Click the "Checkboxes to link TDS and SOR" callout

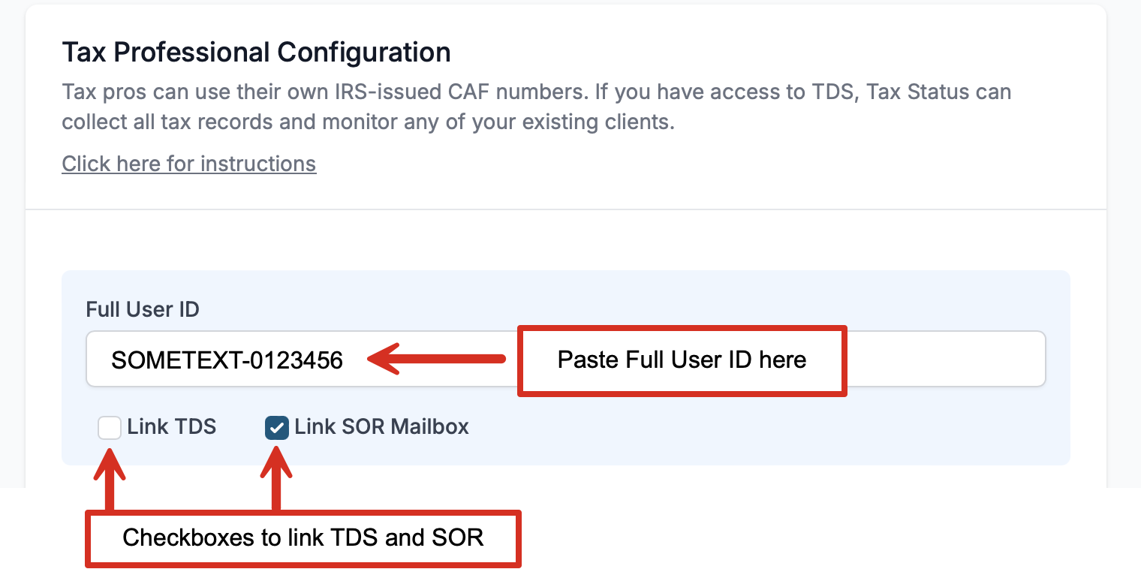click(x=303, y=537)
